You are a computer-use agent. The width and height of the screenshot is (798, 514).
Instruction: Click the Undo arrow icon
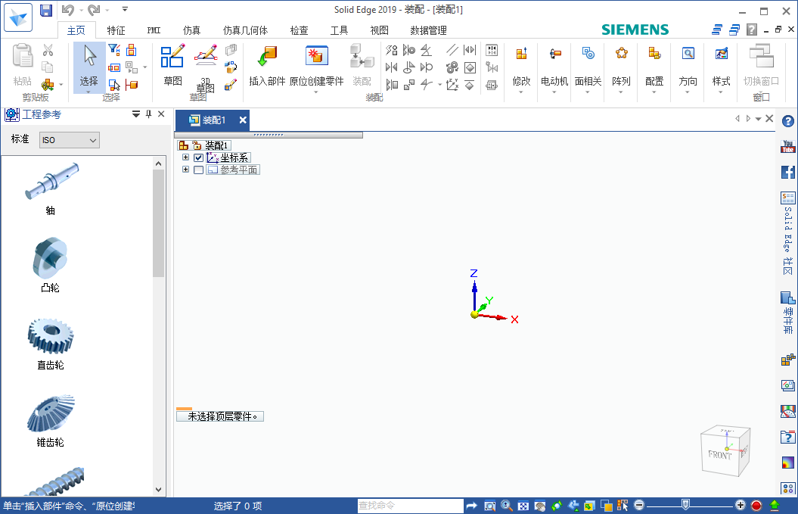[x=67, y=10]
